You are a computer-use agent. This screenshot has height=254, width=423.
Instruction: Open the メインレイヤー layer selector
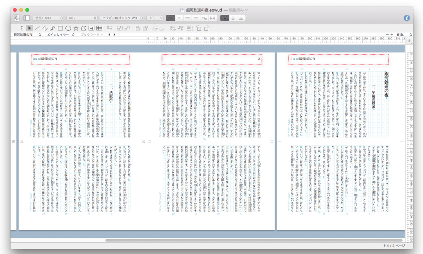(x=61, y=35)
